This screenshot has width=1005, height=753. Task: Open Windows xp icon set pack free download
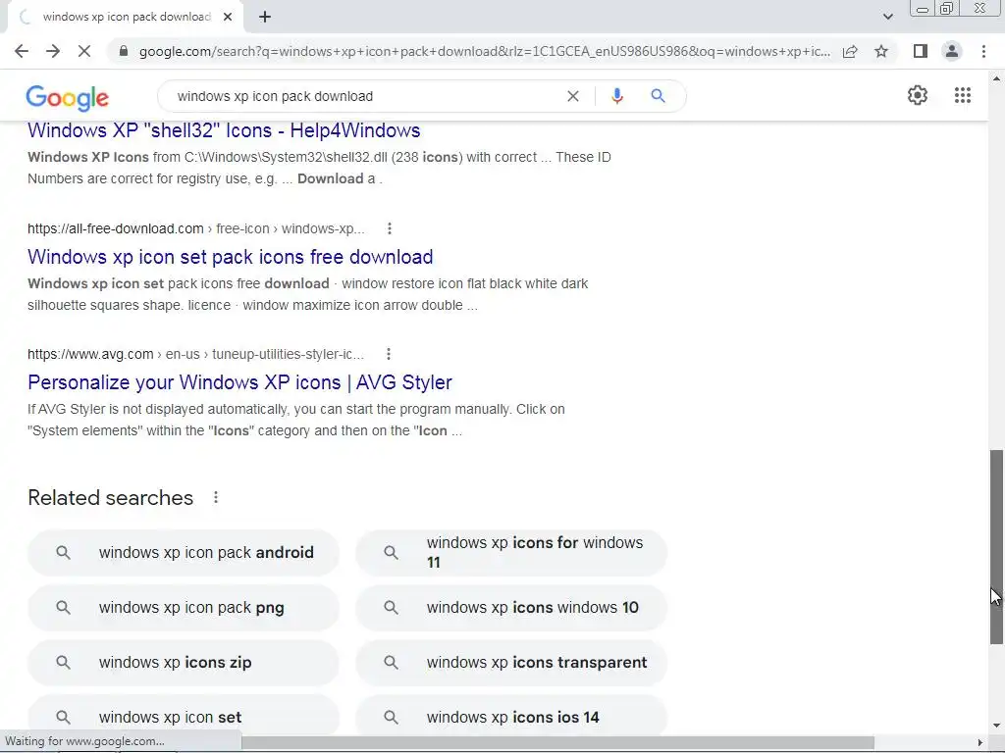(x=230, y=257)
